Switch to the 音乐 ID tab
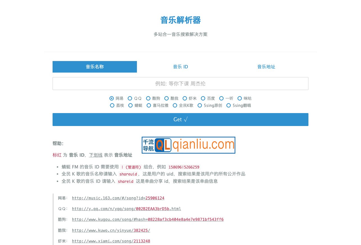Image resolution: width=361 pixels, height=245 pixels. (x=180, y=67)
